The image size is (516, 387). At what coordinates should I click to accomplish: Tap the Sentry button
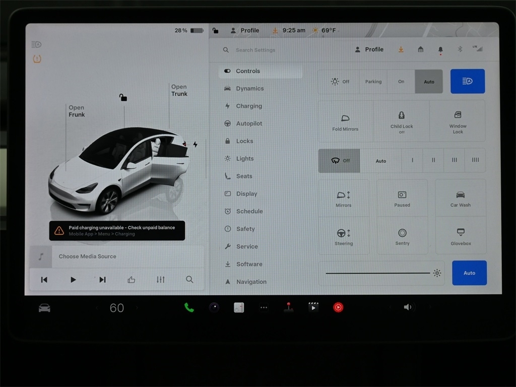[x=402, y=236]
